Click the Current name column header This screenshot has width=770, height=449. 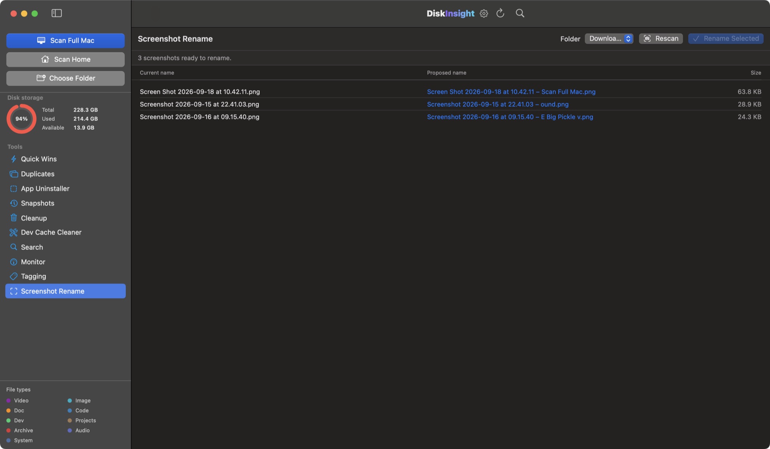coord(157,73)
